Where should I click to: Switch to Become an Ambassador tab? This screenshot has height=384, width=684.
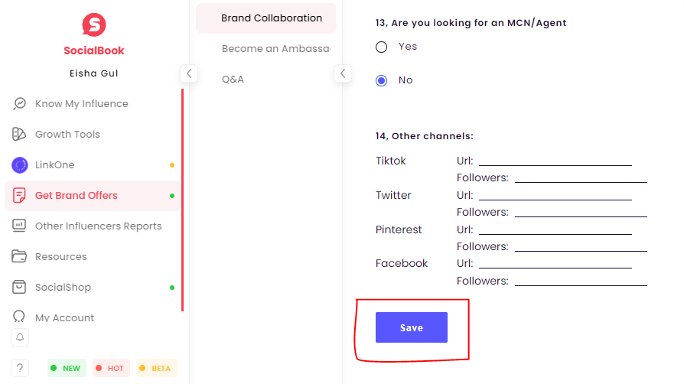(275, 49)
